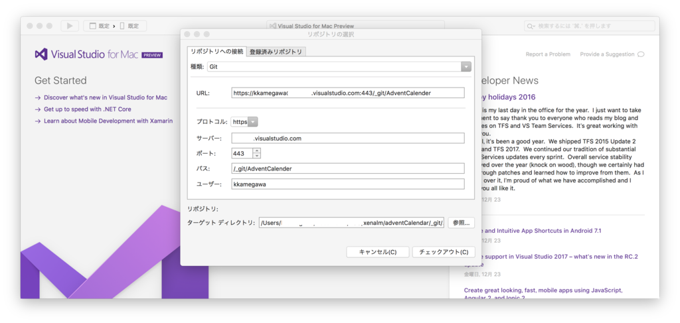680x323 pixels.
Task: Switch to the 登録済みリポジトリ tab
Action: (x=276, y=52)
